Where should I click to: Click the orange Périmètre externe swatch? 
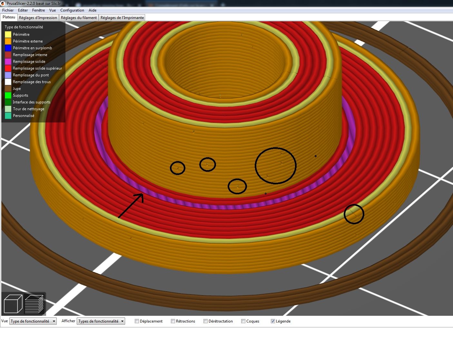[x=8, y=41]
